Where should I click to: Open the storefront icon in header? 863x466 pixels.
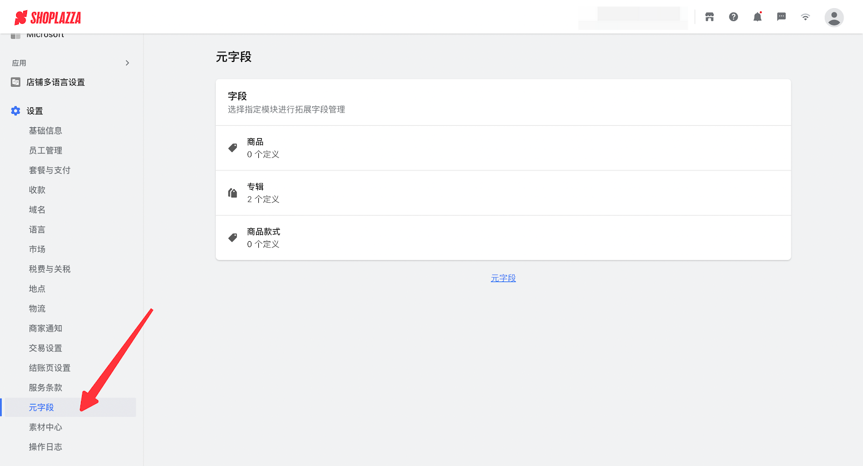coord(709,17)
